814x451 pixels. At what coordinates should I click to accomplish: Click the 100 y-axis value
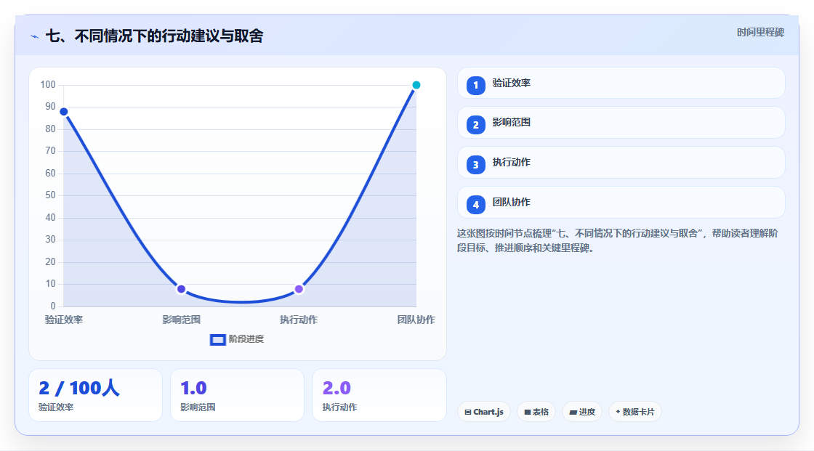48,84
